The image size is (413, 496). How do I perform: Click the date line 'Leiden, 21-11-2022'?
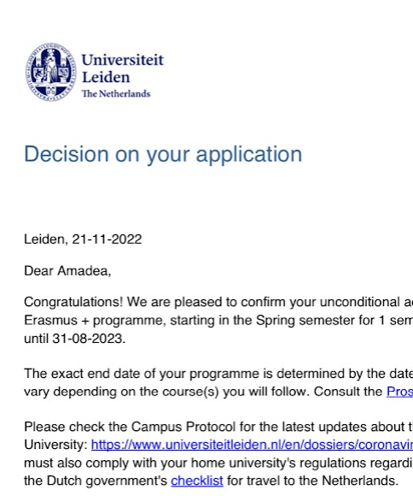83,239
